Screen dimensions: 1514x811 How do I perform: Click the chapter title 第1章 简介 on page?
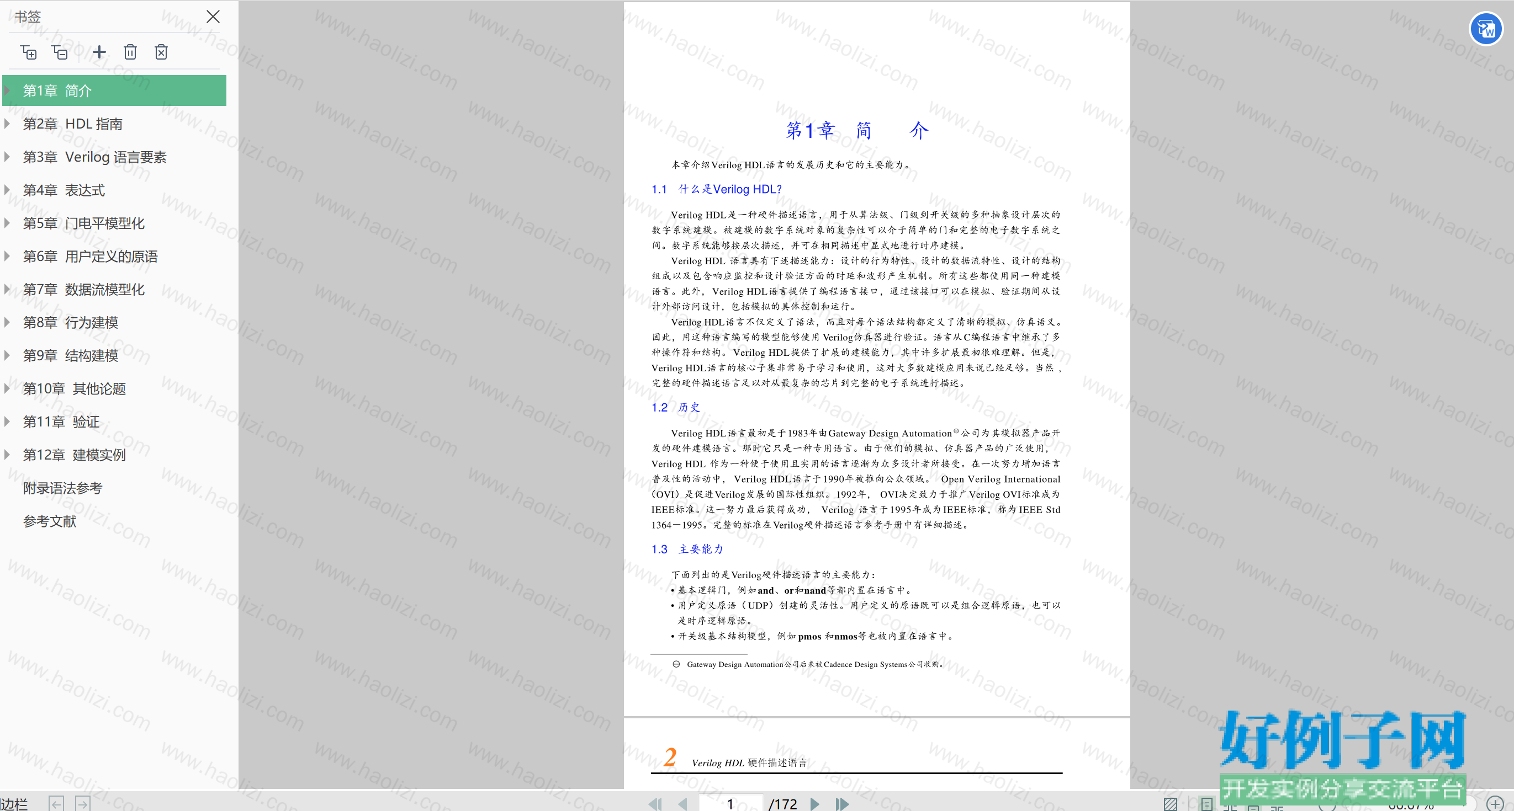857,130
